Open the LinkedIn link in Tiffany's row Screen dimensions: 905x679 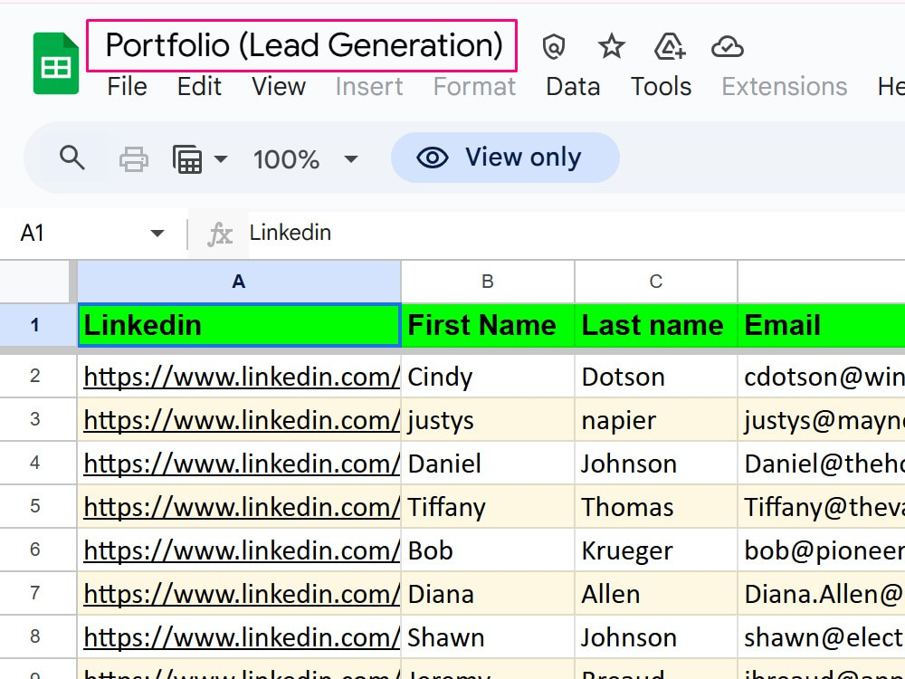pyautogui.click(x=242, y=507)
